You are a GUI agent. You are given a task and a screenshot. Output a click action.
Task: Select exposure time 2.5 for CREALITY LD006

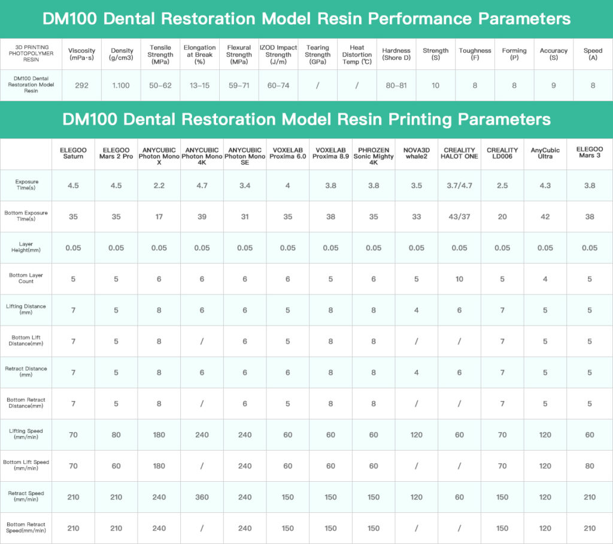(502, 186)
